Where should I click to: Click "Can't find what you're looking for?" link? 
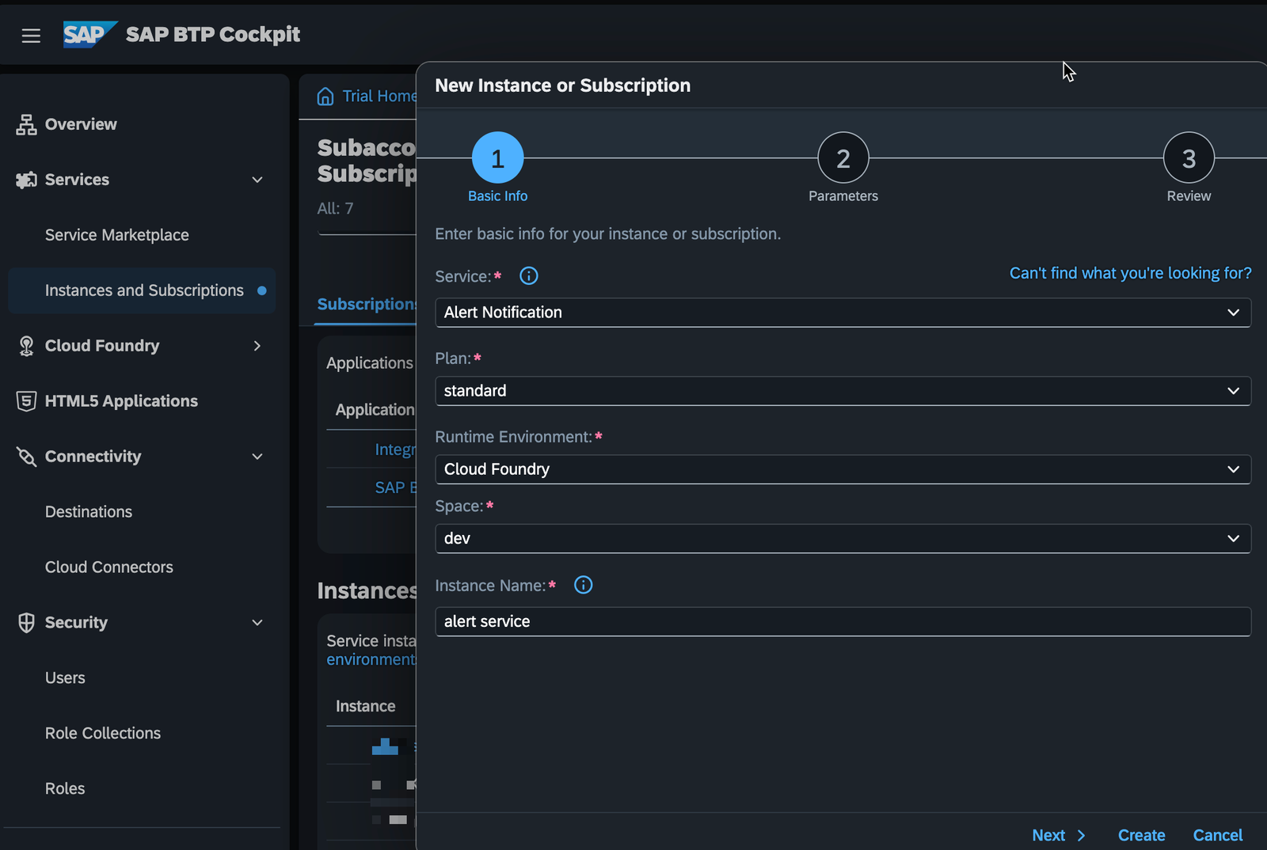click(1130, 273)
